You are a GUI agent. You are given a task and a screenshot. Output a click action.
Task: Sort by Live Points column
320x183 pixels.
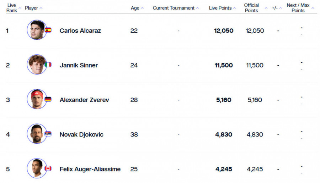click(234, 8)
